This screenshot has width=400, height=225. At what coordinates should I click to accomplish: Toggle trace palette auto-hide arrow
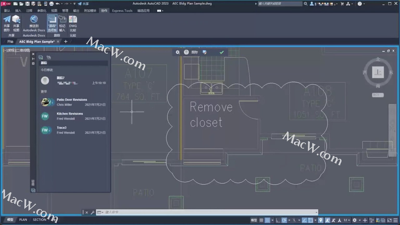click(x=33, y=59)
